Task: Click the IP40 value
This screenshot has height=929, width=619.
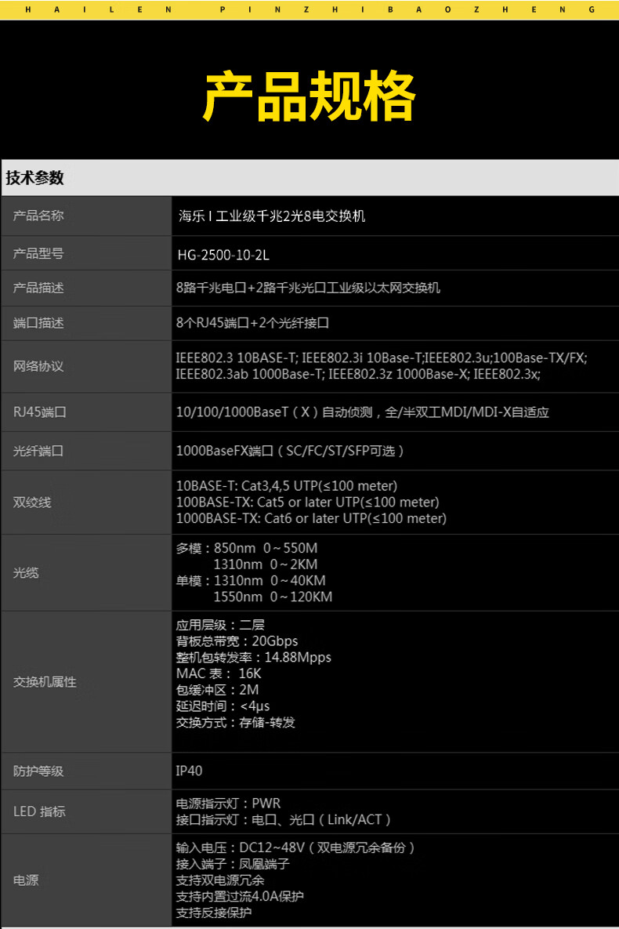Action: pyautogui.click(x=189, y=771)
